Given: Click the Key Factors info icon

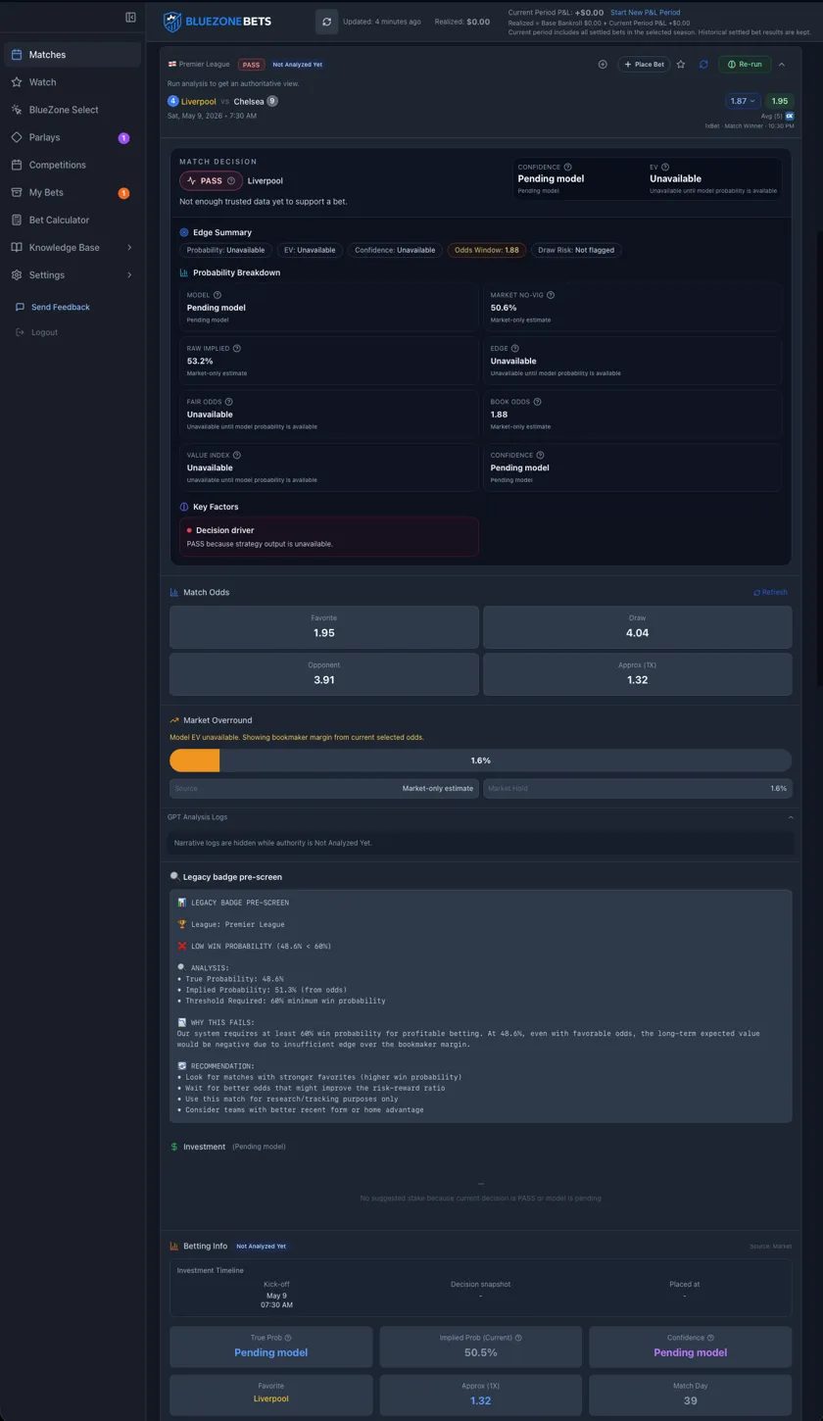Looking at the screenshot, I should [184, 508].
